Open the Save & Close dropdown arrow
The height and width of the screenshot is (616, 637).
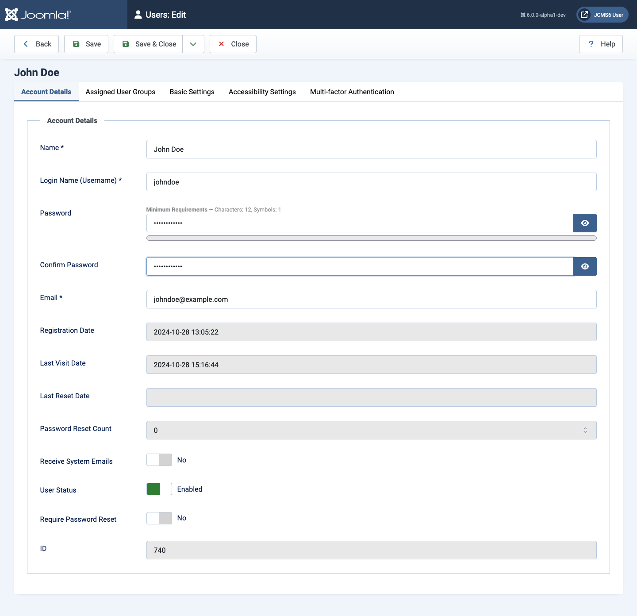point(193,44)
